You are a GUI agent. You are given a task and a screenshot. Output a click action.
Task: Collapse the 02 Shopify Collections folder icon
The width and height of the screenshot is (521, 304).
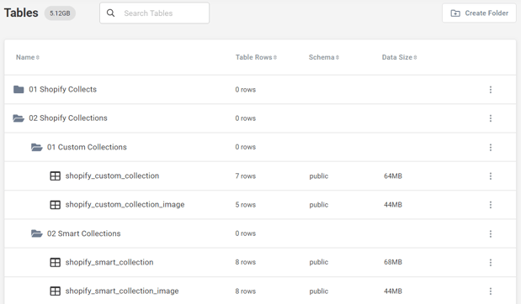(19, 118)
